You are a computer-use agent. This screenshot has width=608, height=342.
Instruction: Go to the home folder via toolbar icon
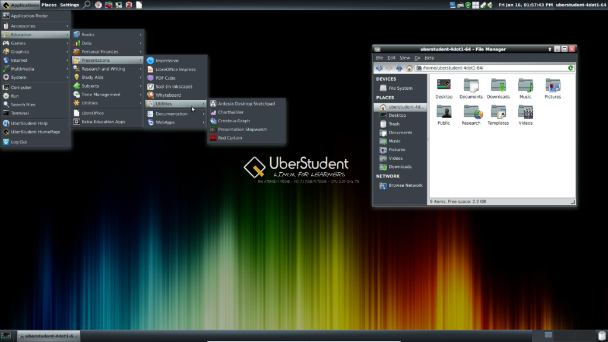tap(409, 68)
